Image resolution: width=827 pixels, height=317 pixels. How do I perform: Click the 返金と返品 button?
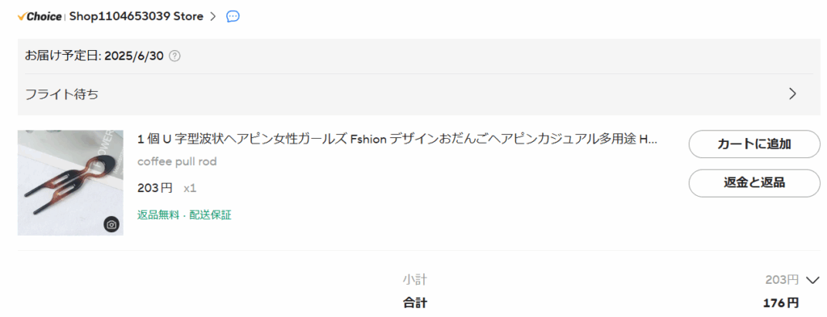pos(754,183)
